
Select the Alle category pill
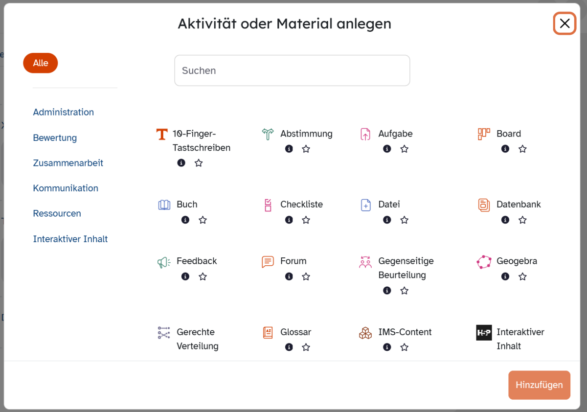[x=41, y=63]
